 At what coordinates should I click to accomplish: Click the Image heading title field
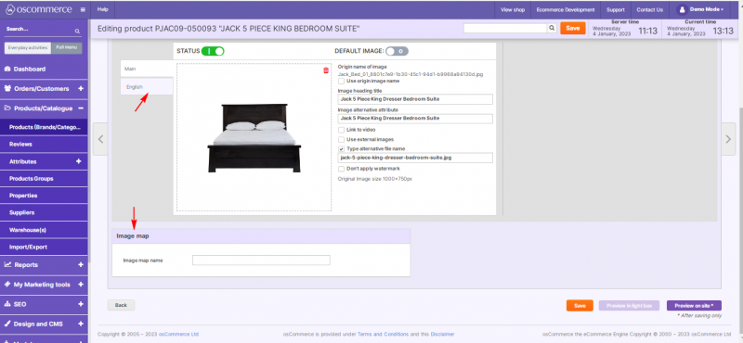tap(415, 99)
